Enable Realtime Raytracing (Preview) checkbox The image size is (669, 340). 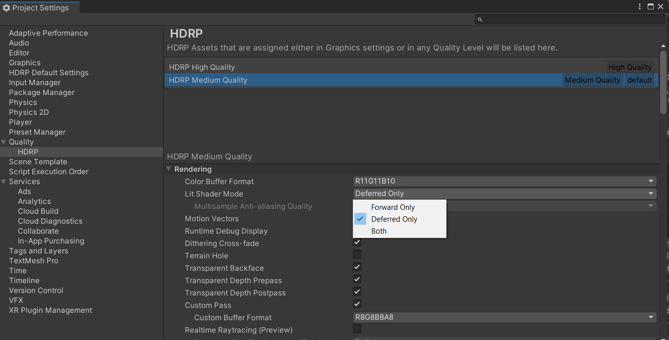pyautogui.click(x=357, y=329)
